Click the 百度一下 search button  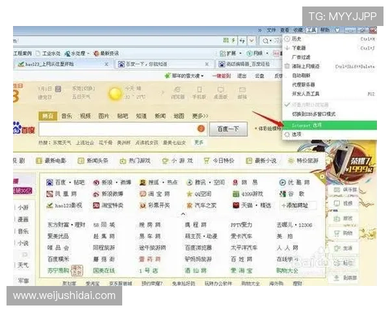pos(228,129)
